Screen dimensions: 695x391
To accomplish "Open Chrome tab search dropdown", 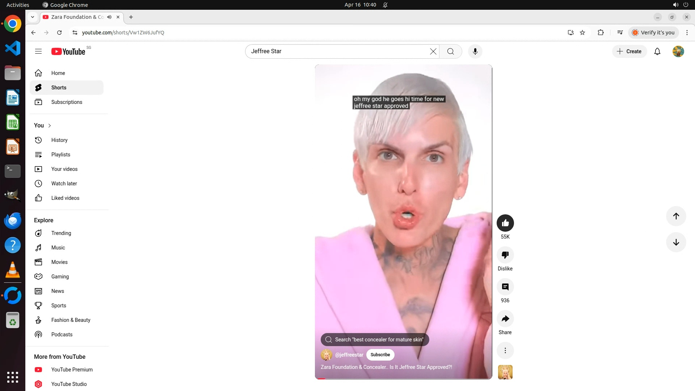I will pyautogui.click(x=33, y=17).
